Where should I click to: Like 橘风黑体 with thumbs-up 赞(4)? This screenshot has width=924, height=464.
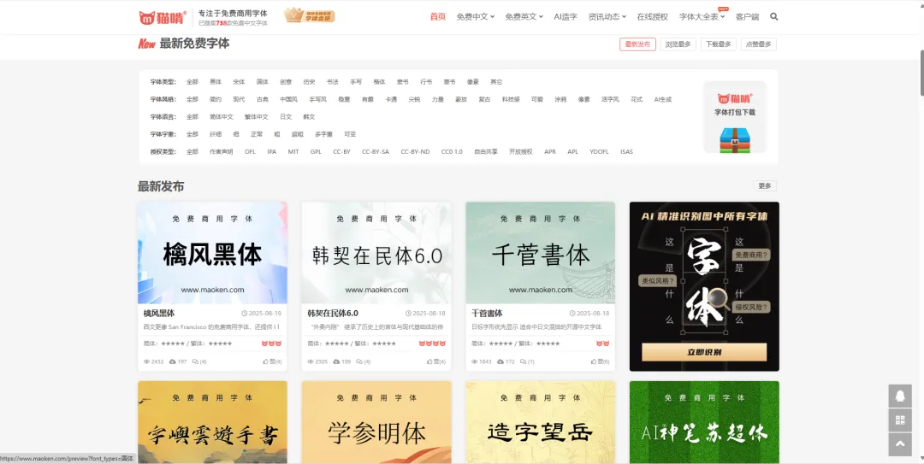(272, 361)
